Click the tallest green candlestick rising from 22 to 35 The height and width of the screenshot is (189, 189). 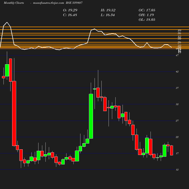(x=91, y=116)
